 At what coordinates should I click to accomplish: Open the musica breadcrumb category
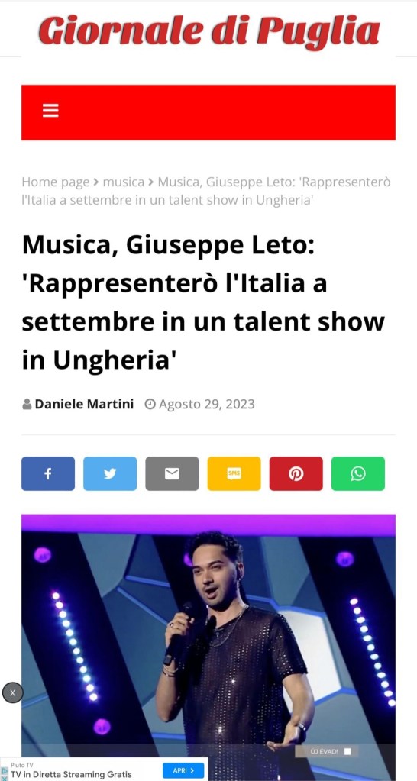[x=123, y=182]
